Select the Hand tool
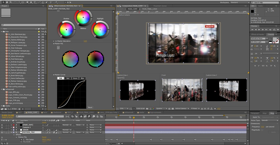Image resolution: width=280 pixels, height=145 pixels. point(7,2)
